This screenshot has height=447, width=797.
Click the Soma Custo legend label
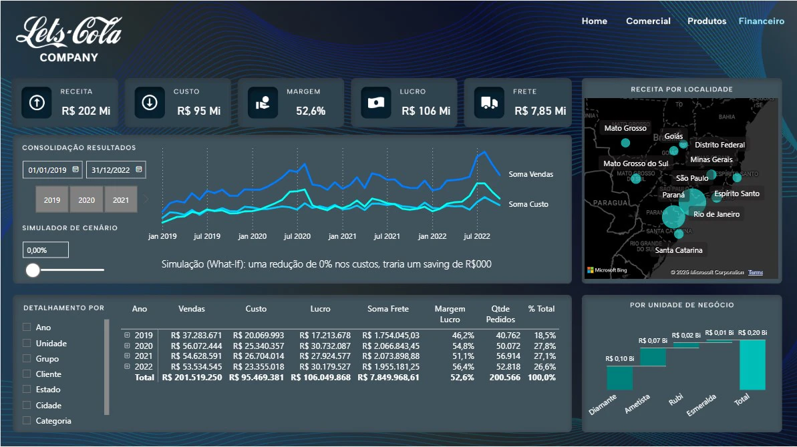[528, 204]
